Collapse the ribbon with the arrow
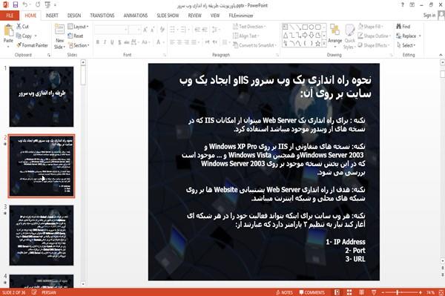 click(x=441, y=55)
